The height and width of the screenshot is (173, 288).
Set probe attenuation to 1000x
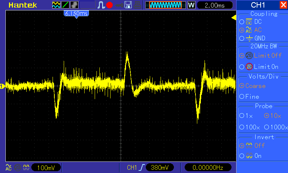point(276,127)
